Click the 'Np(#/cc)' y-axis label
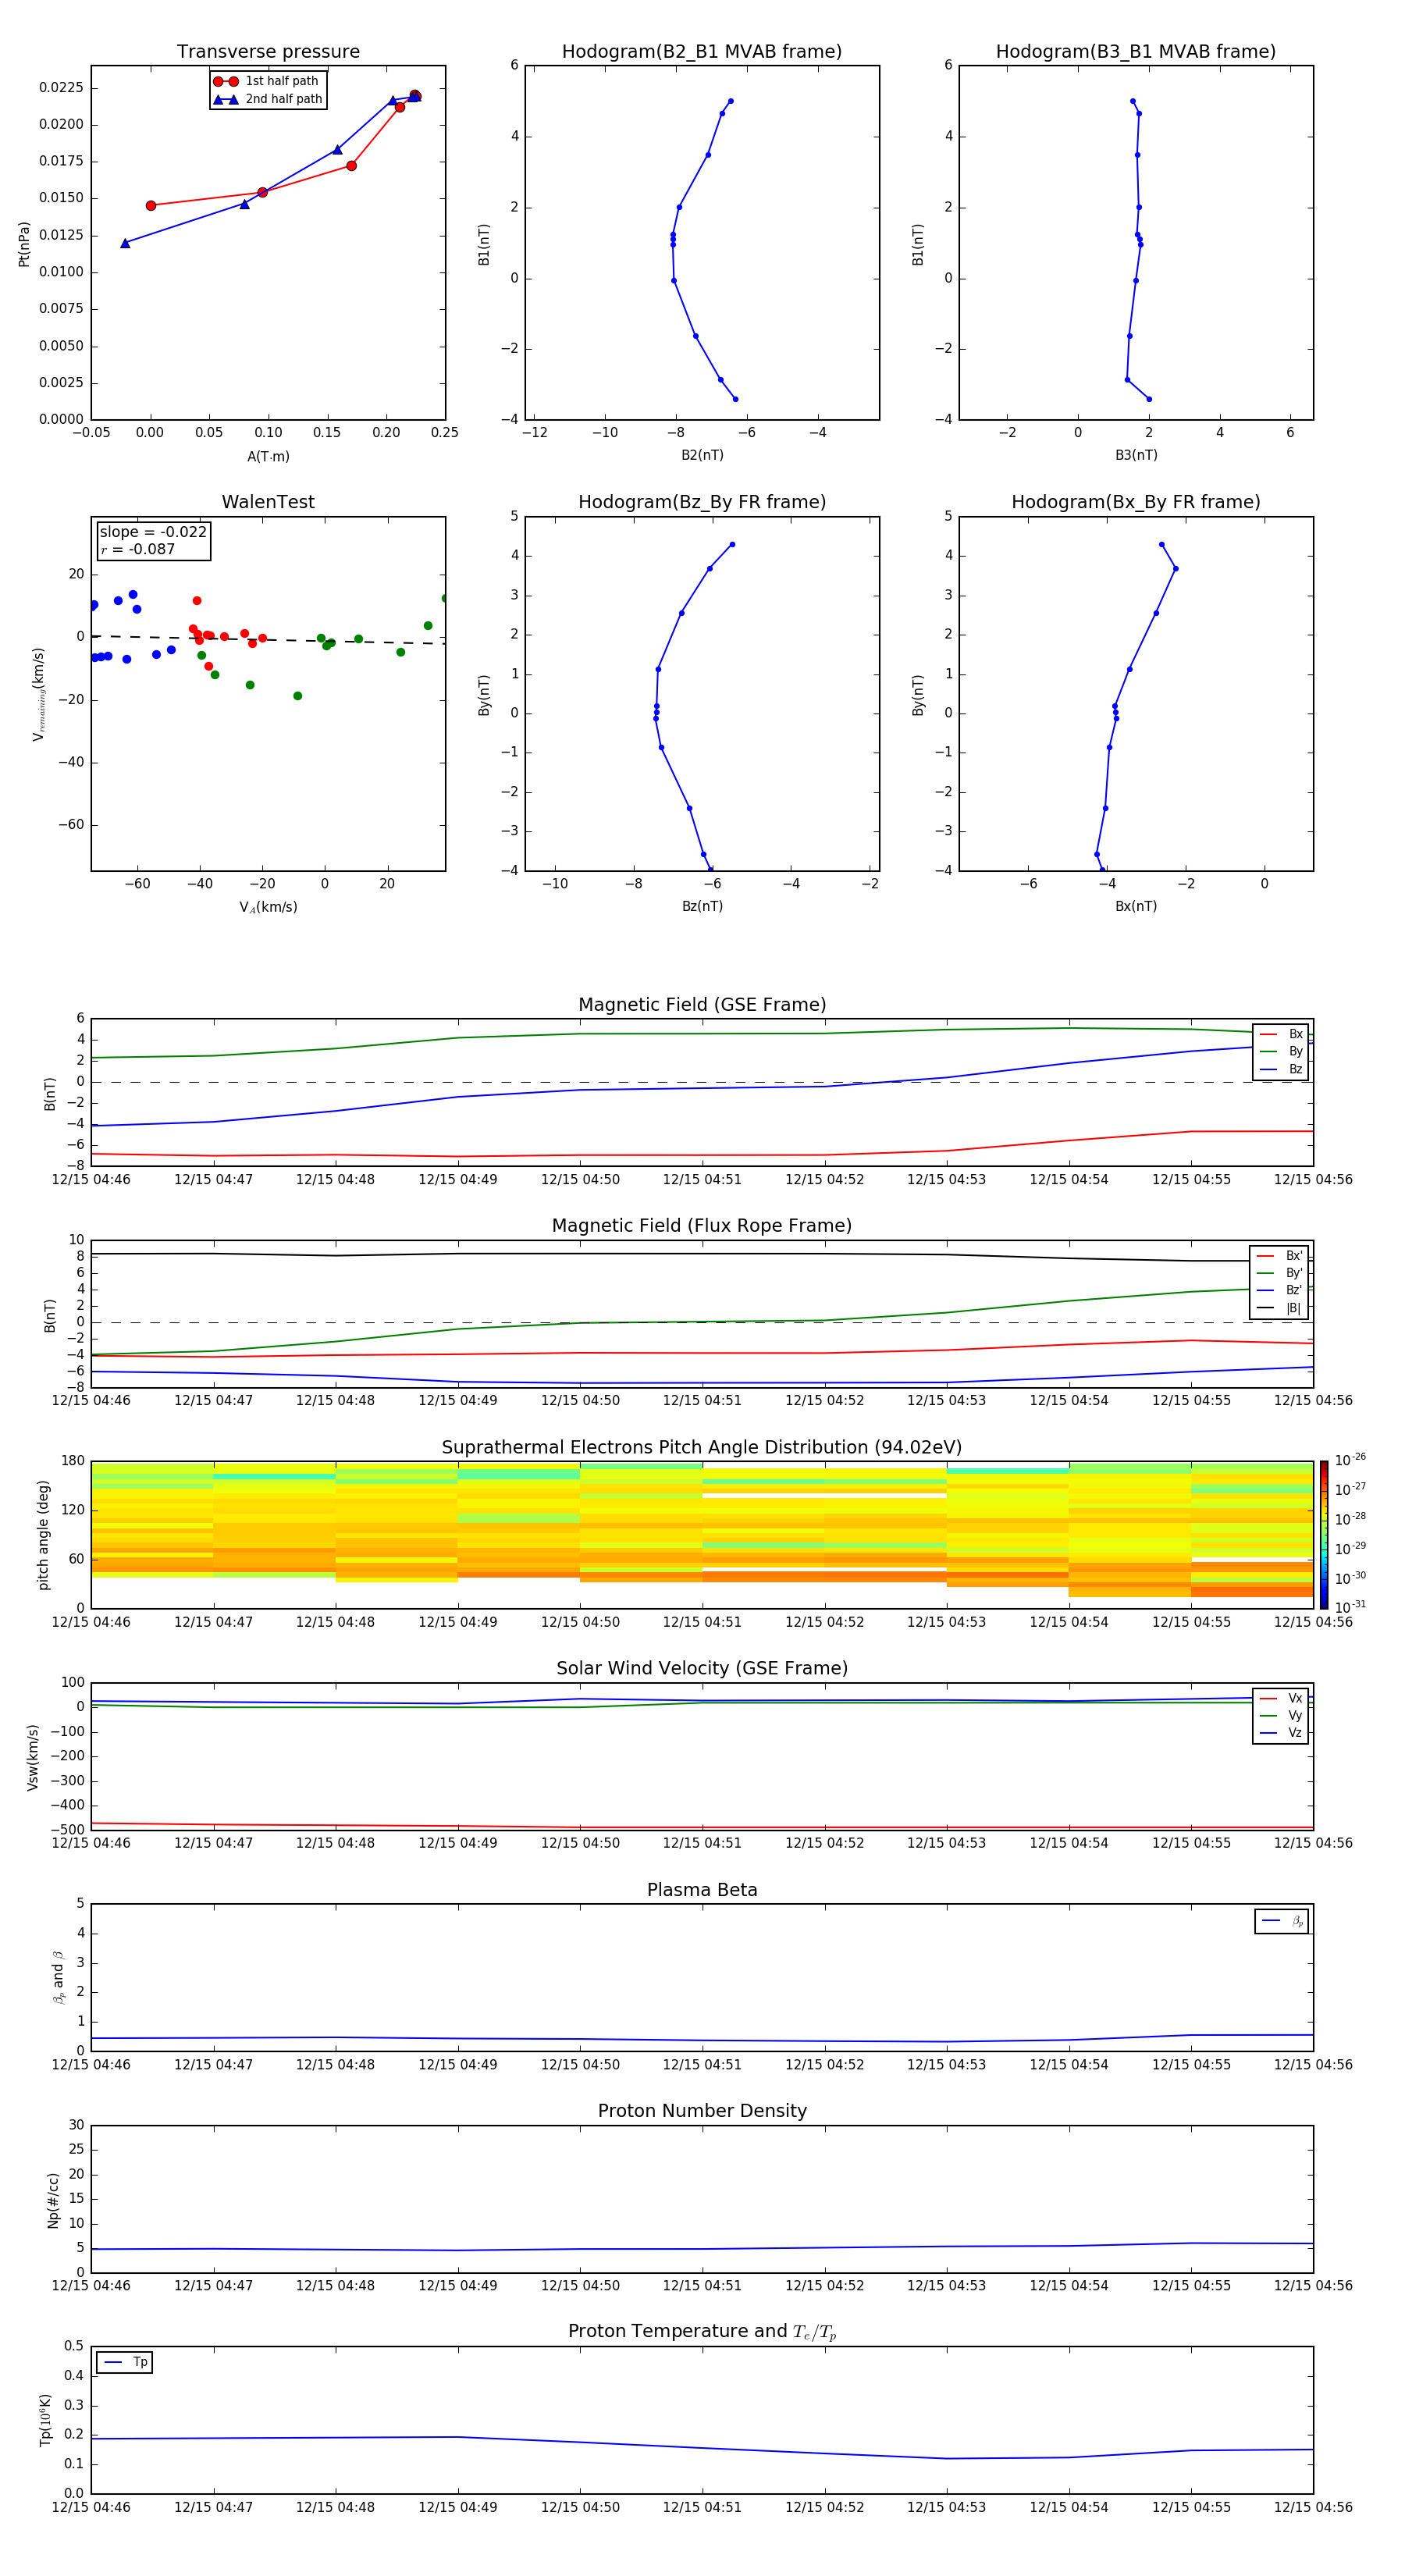This screenshot has width=1405, height=2576. (53, 2199)
